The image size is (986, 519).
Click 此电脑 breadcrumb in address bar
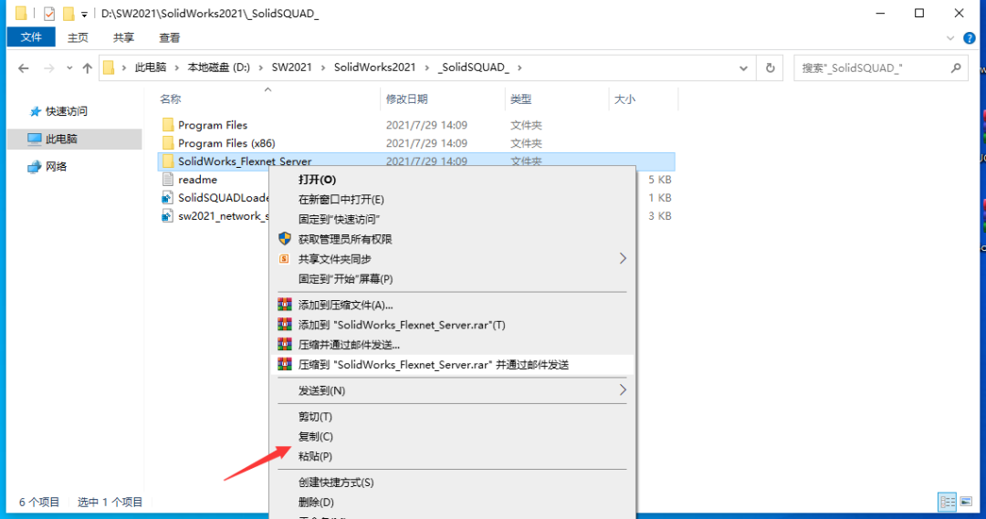click(151, 67)
